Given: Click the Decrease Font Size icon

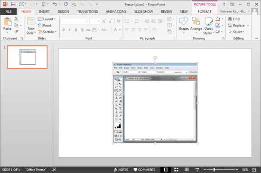Looking at the screenshot, I should pyautogui.click(x=110, y=21).
